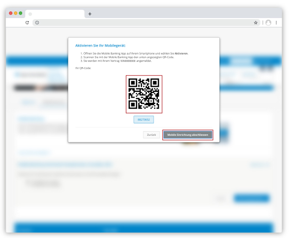Click Mobile Einrichtung abschliessen button
Viewport: 296px width, 238px height.
[188, 135]
